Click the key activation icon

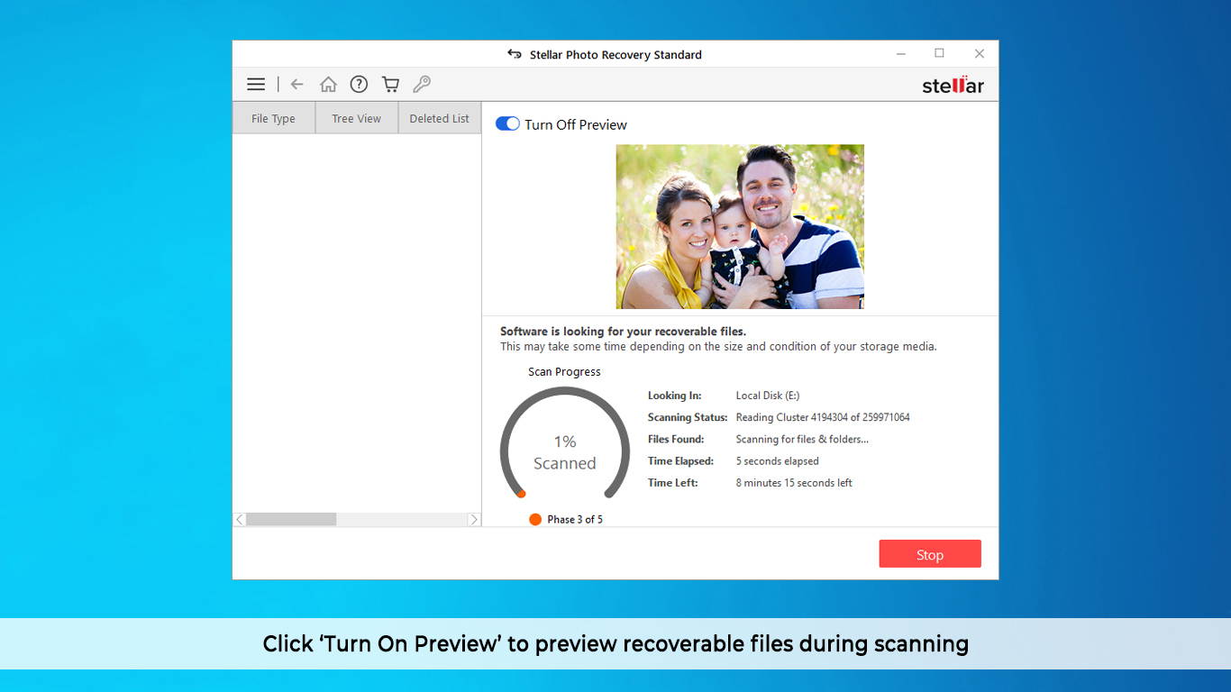(422, 85)
